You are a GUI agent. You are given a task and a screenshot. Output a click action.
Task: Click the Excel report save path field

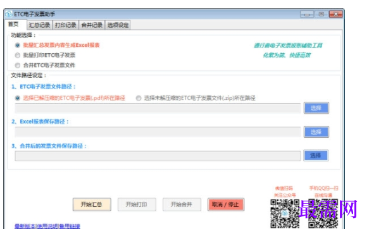(158, 132)
